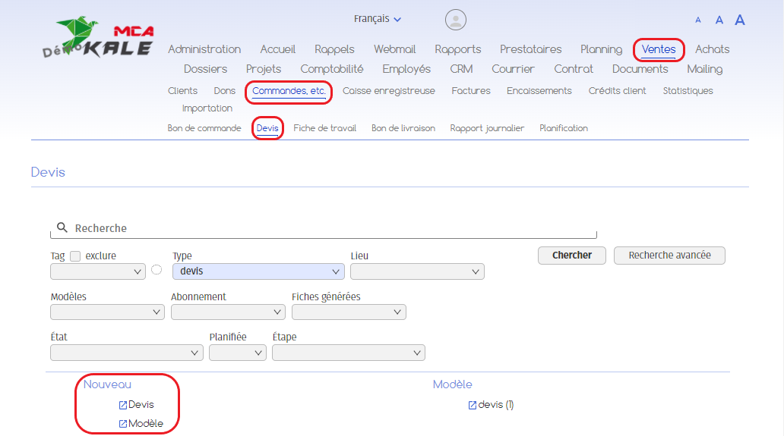
Task: Open the Lieu dropdown
Action: tap(417, 271)
